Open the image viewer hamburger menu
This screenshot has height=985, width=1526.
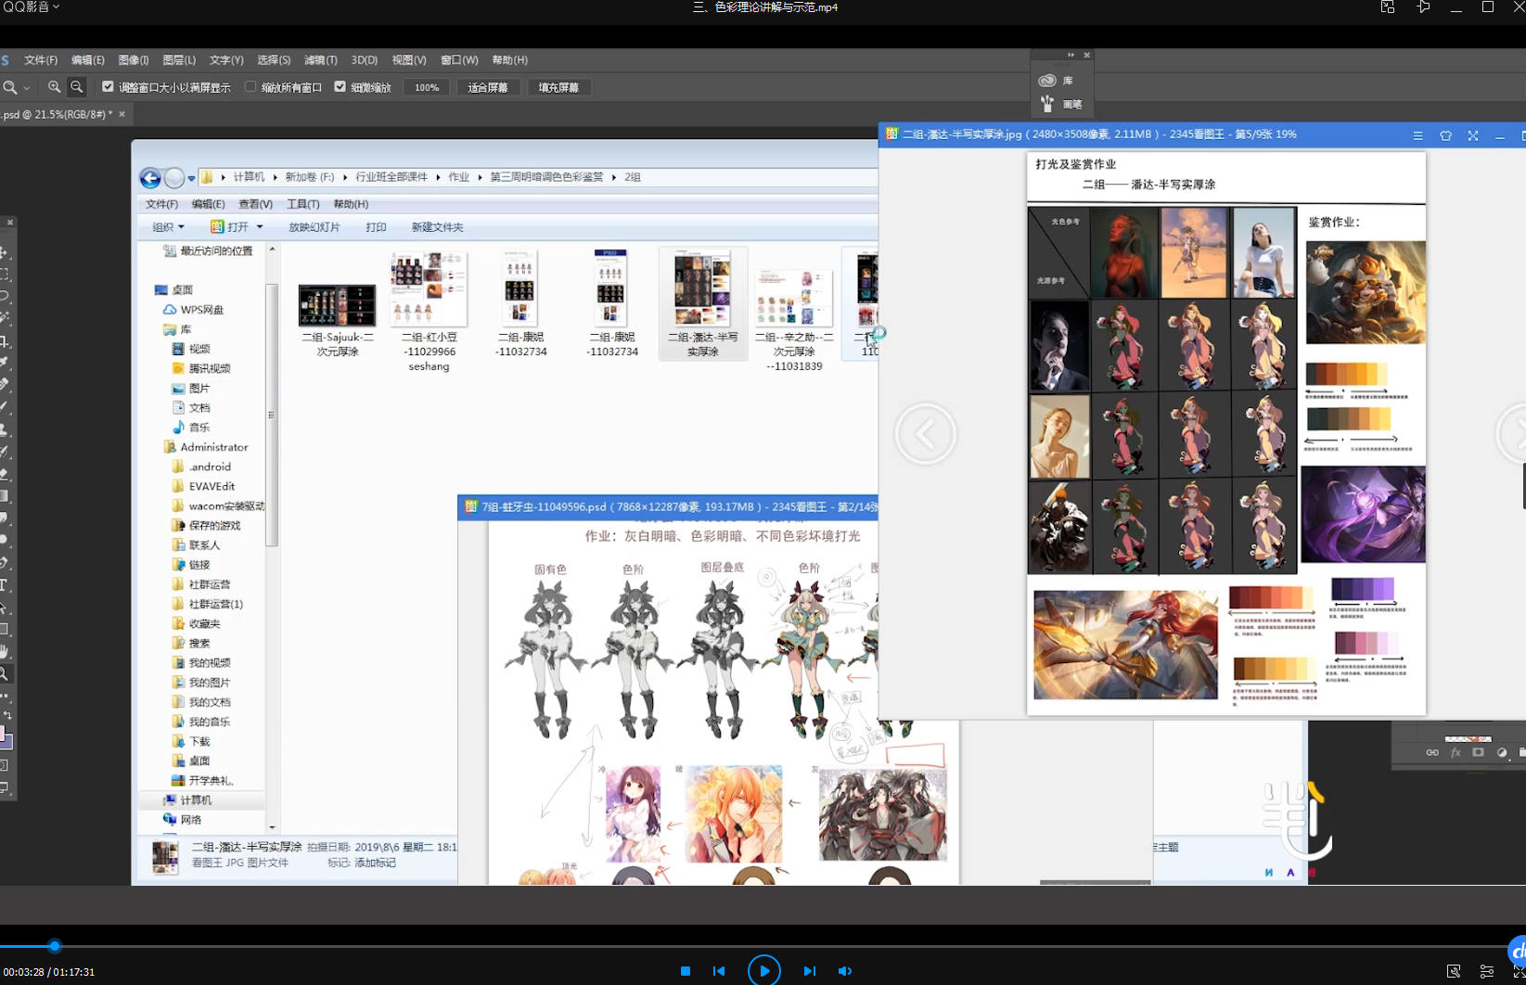[x=1417, y=135]
